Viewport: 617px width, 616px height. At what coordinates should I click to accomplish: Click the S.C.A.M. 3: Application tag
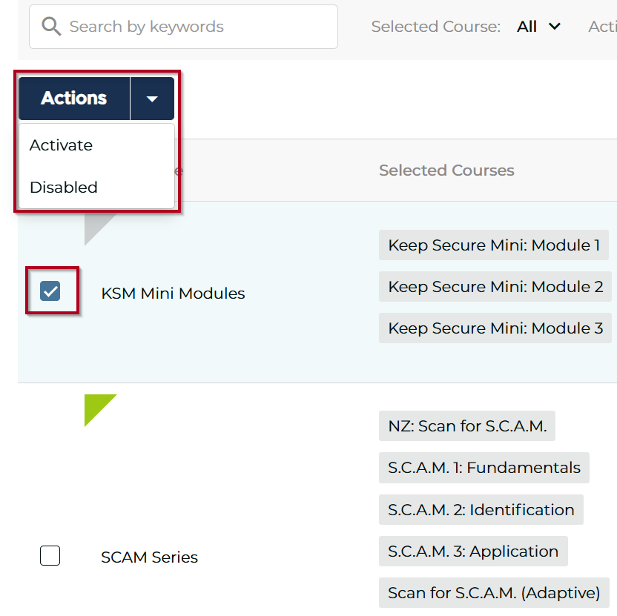pos(472,552)
